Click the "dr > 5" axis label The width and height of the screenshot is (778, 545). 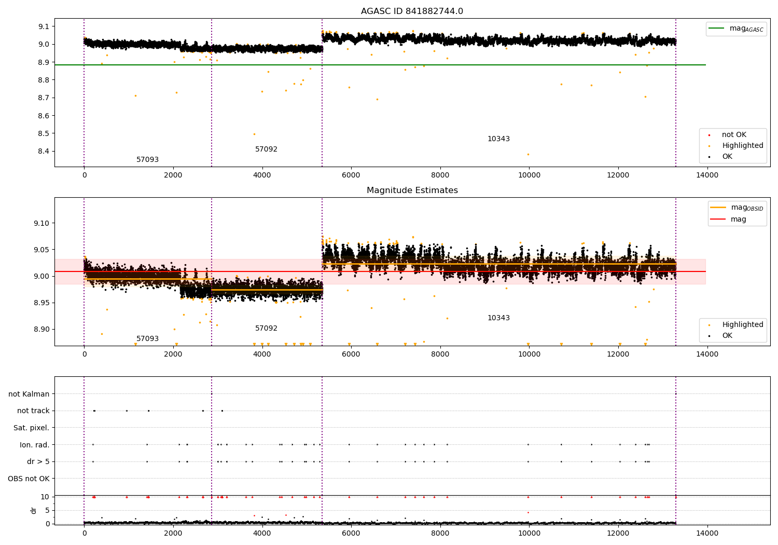pyautogui.click(x=38, y=462)
